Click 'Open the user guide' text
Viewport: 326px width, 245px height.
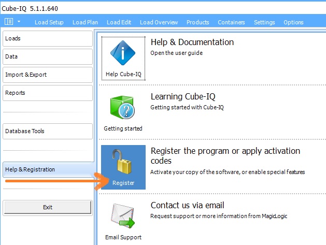point(177,53)
